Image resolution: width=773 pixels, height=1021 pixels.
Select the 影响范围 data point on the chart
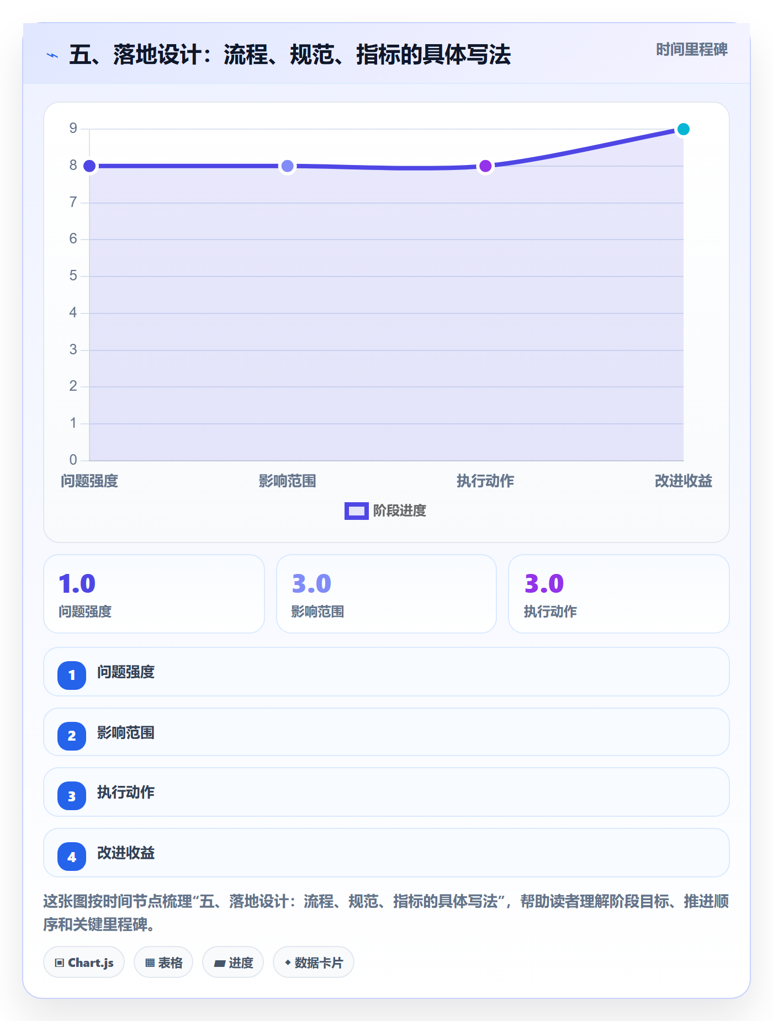288,166
